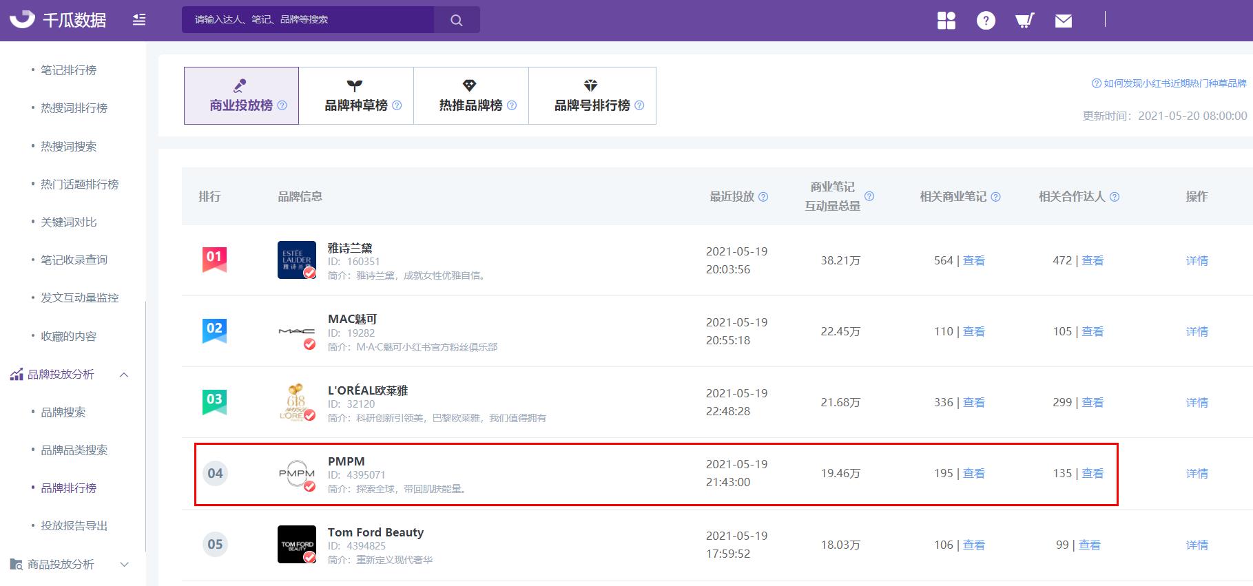The width and height of the screenshot is (1253, 586).
Task: View Tom Ford Beauty cooperating influencers
Action: pyautogui.click(x=1090, y=545)
